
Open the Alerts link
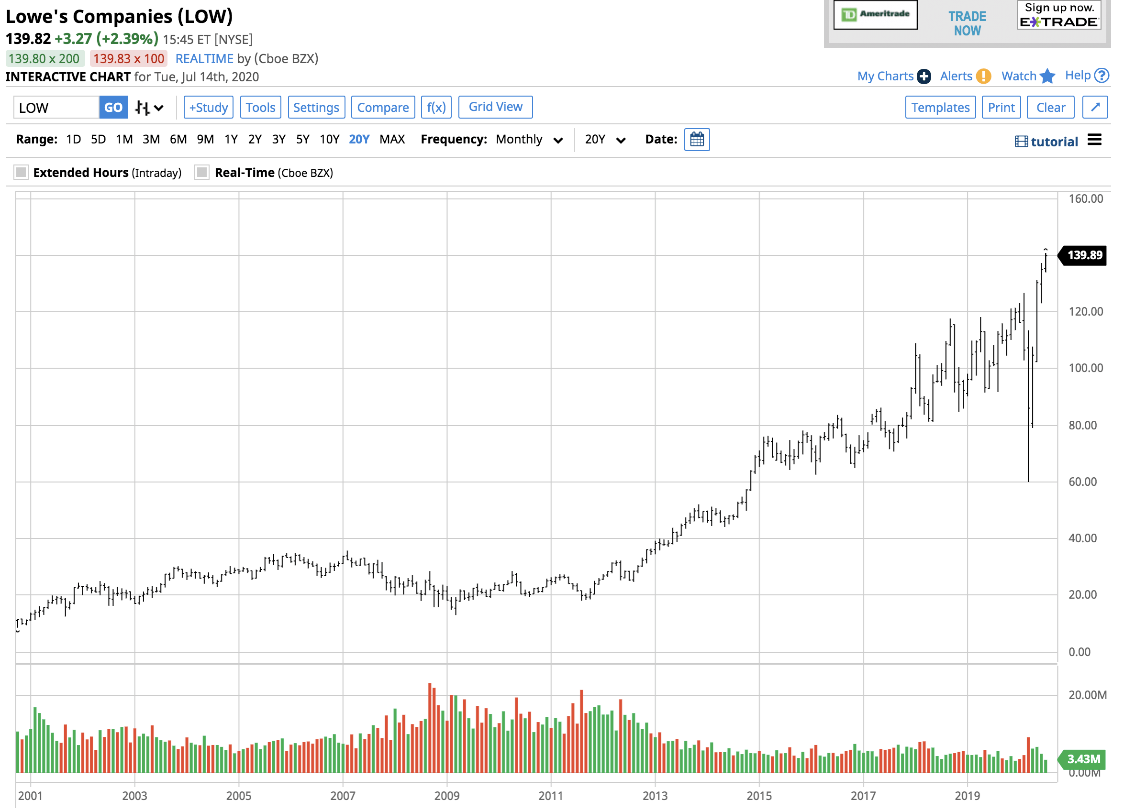[x=956, y=77]
